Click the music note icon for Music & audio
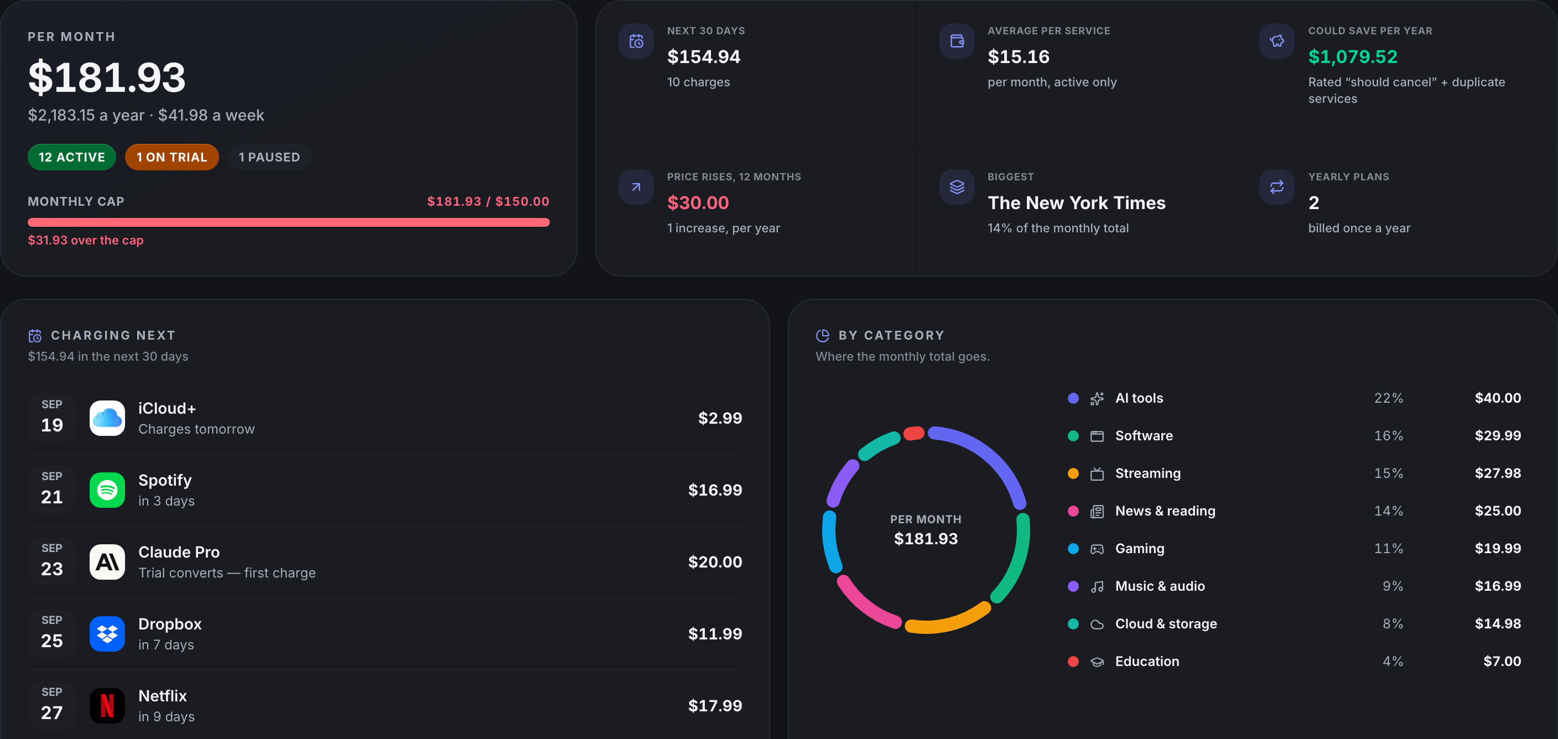This screenshot has height=739, width=1558. pos(1097,586)
